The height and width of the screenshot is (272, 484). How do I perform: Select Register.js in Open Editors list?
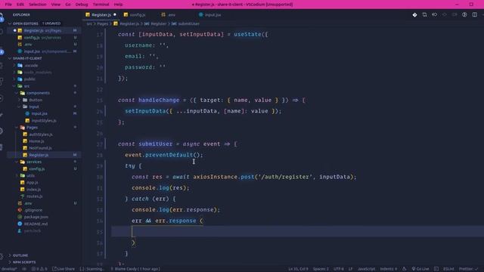click(42, 30)
